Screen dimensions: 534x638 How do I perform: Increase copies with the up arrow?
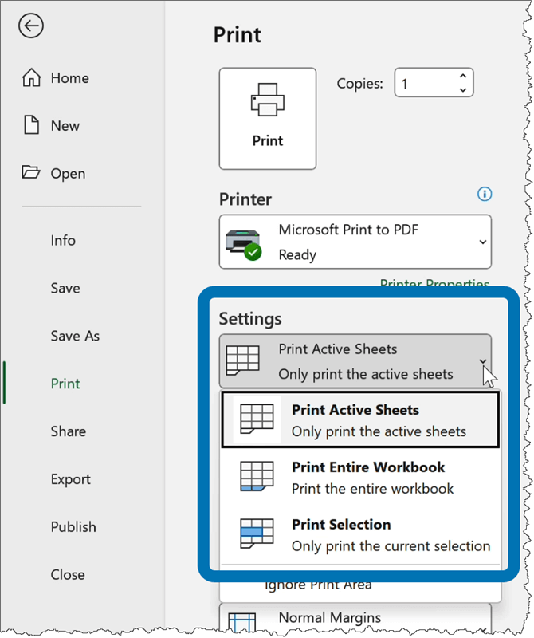tap(463, 76)
